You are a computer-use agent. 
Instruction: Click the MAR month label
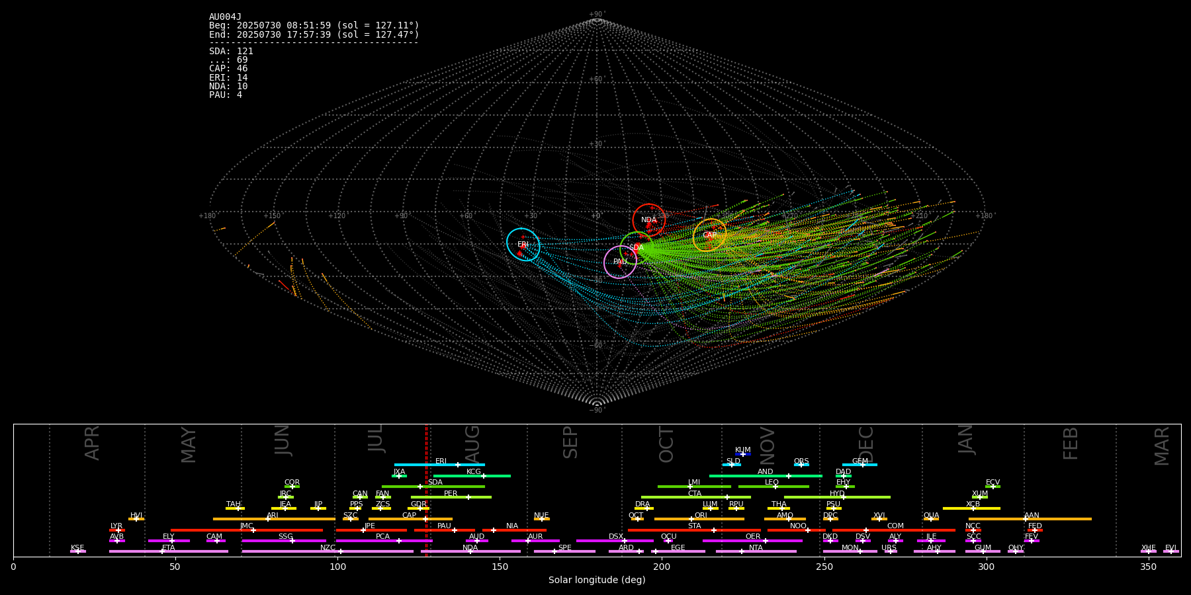point(1162,446)
